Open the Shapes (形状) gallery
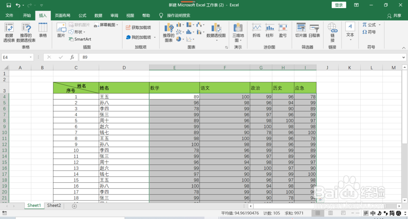Image resolution: width=408 pixels, height=219 pixels. (77, 32)
